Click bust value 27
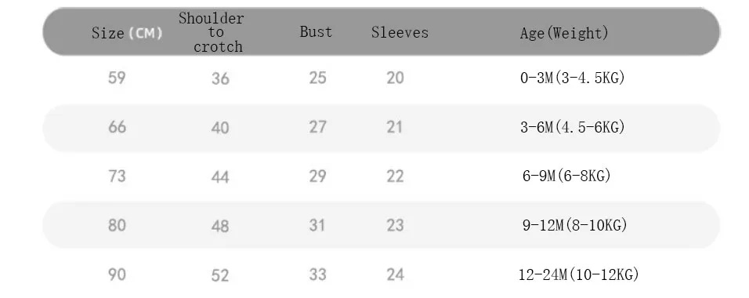 (x=317, y=127)
